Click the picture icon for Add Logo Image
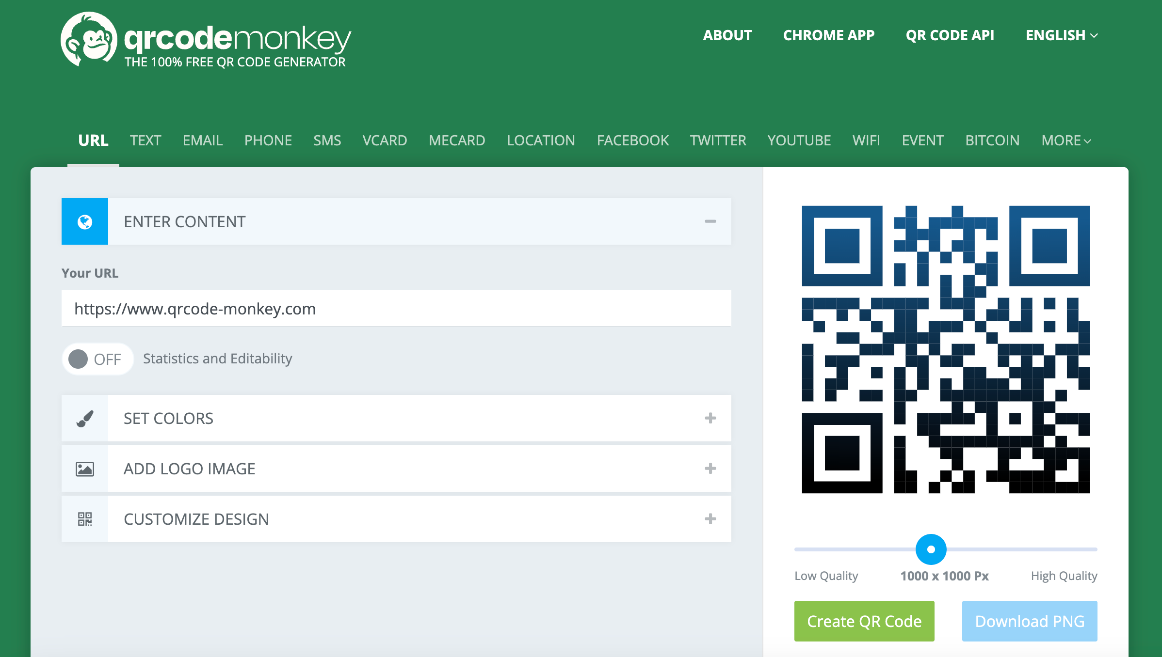This screenshot has width=1162, height=657. coord(85,469)
